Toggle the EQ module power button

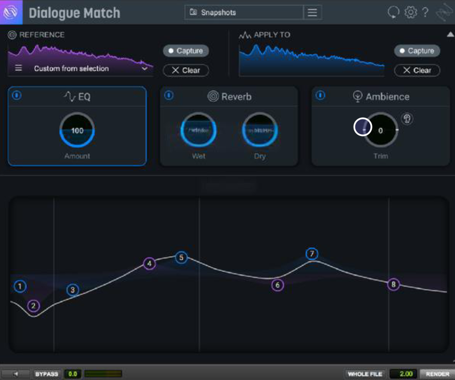point(17,95)
